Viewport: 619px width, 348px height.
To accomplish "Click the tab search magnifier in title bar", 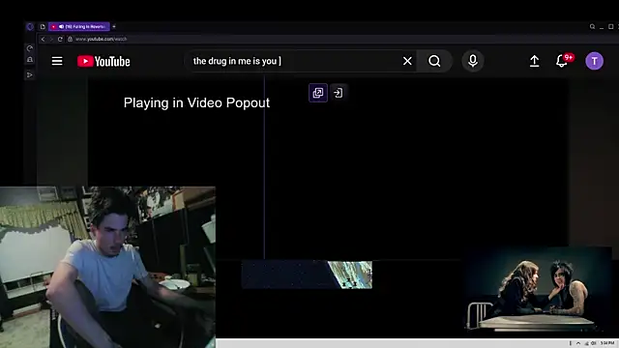I will 592,26.
